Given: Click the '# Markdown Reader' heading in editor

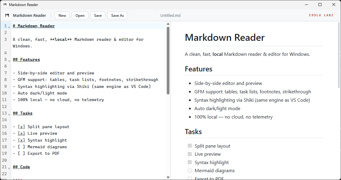Looking at the screenshot, I should point(34,26).
